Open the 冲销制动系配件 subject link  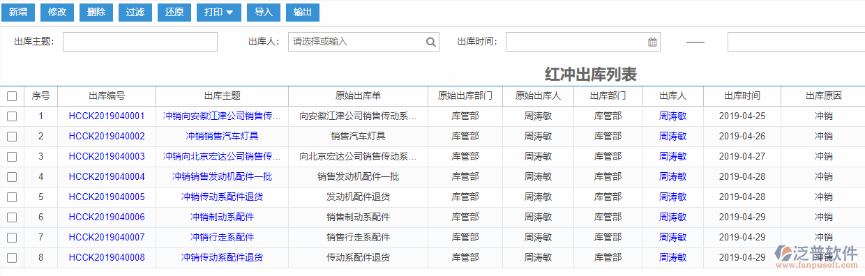pos(222,217)
